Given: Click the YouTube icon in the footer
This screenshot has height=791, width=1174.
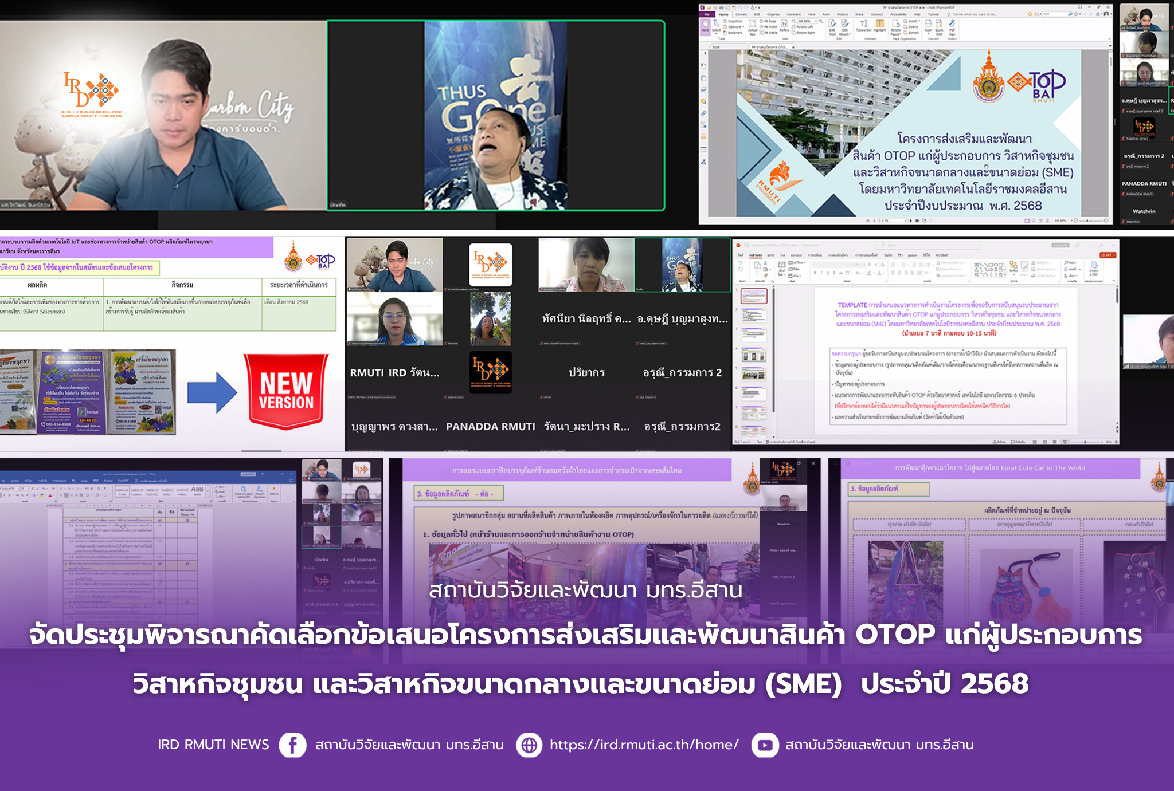Looking at the screenshot, I should 765,745.
